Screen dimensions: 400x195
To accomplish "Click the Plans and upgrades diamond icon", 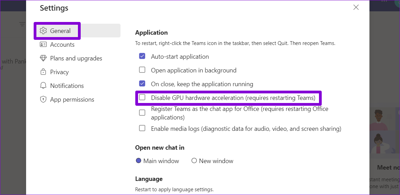I will click(43, 58).
